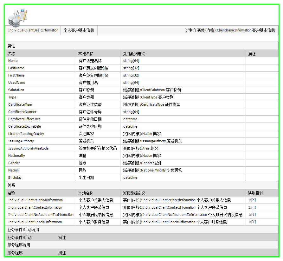The width and height of the screenshot is (283, 261).
Task: Click the 个人非居民纳税信息 local name cell
Action: point(98,215)
